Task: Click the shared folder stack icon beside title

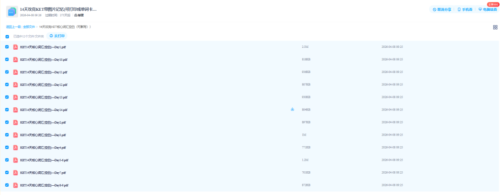Action: (x=12, y=12)
